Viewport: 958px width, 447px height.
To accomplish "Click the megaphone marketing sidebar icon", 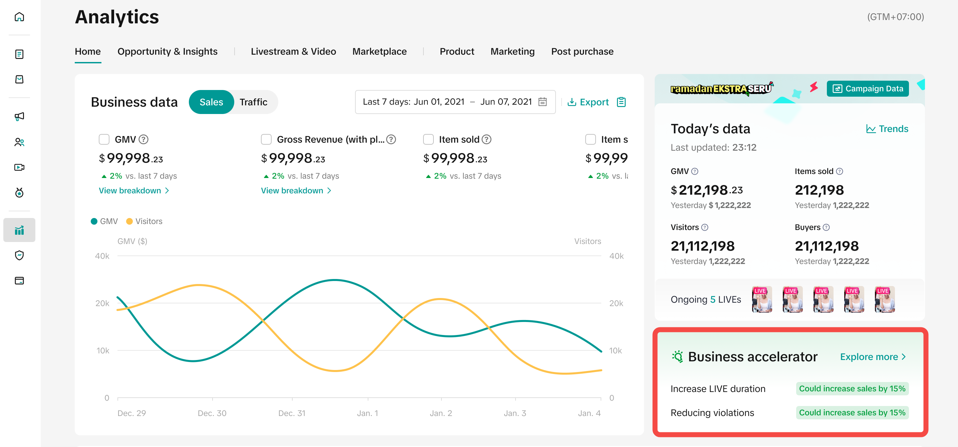I will click(19, 116).
